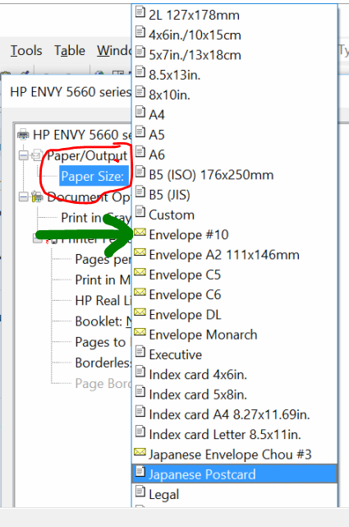This screenshot has height=527, width=349.
Task: Select the HP ENVY 5660 root tree item
Action: coord(82,135)
